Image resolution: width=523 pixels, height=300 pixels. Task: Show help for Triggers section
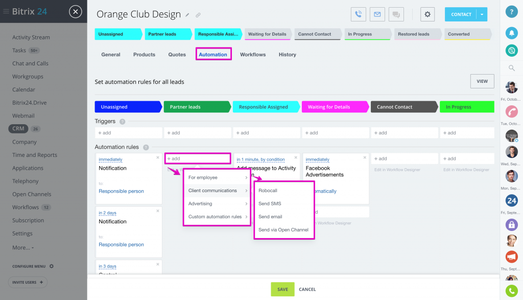(123, 122)
